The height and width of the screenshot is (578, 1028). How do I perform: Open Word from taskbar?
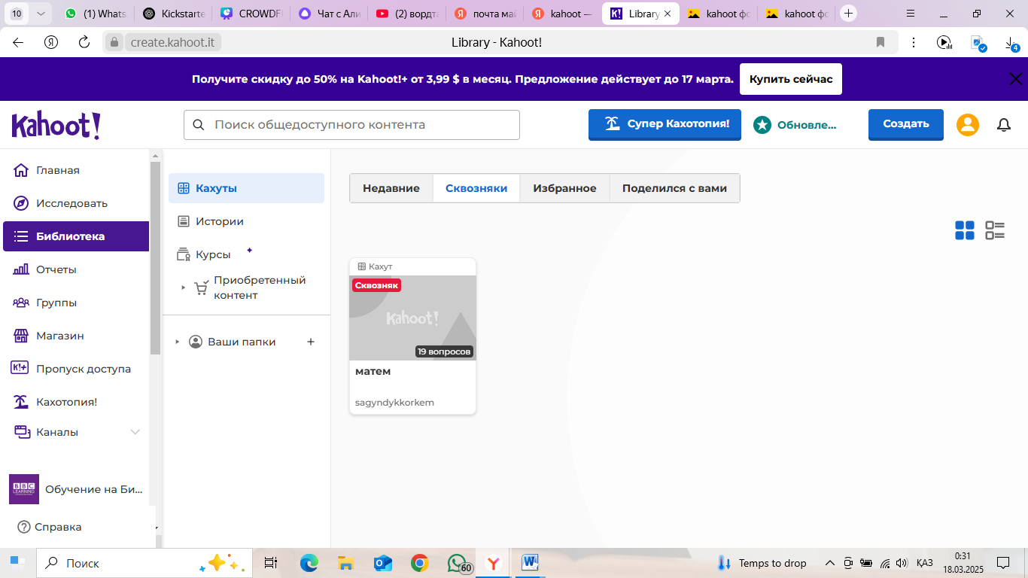tap(530, 563)
